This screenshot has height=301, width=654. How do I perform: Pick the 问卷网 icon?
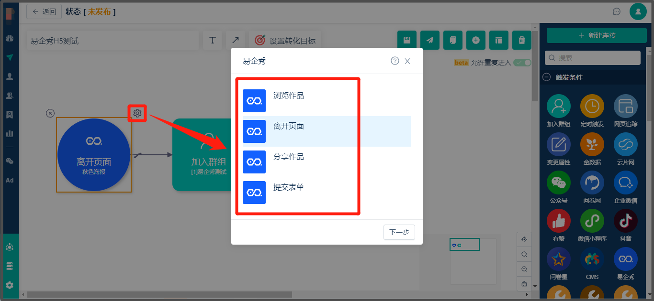point(592,183)
